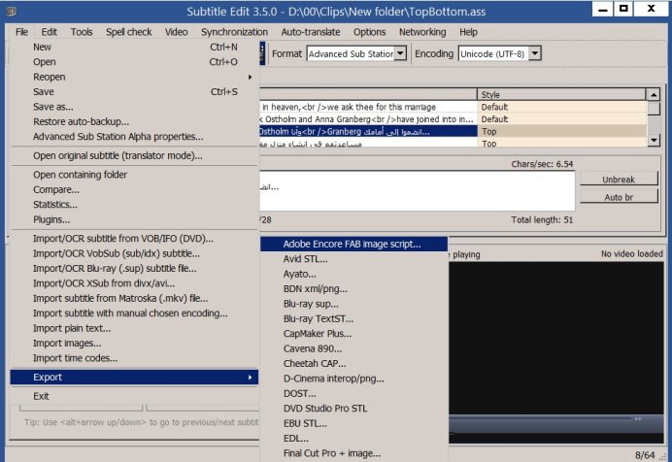
Task: Select Ayato... export option
Action: click(354, 274)
